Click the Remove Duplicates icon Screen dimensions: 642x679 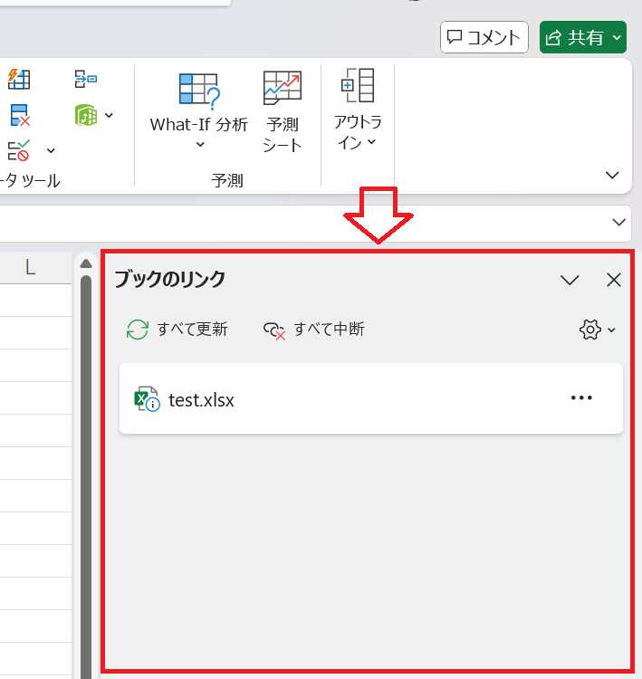tap(20, 115)
